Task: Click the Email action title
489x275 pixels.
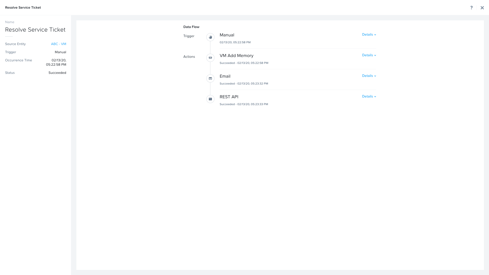Action: tap(225, 76)
